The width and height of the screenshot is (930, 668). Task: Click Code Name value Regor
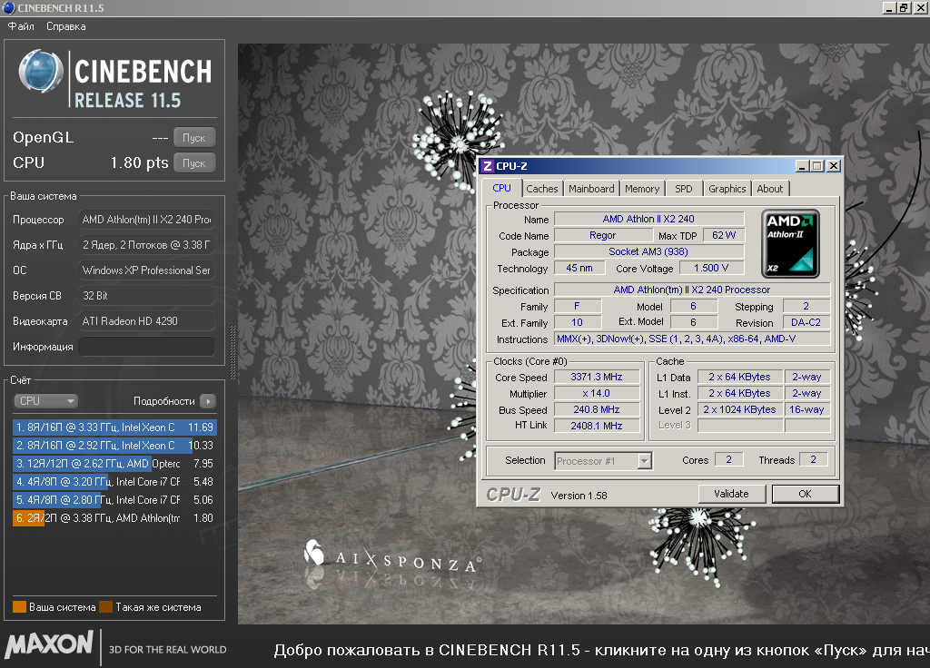603,235
